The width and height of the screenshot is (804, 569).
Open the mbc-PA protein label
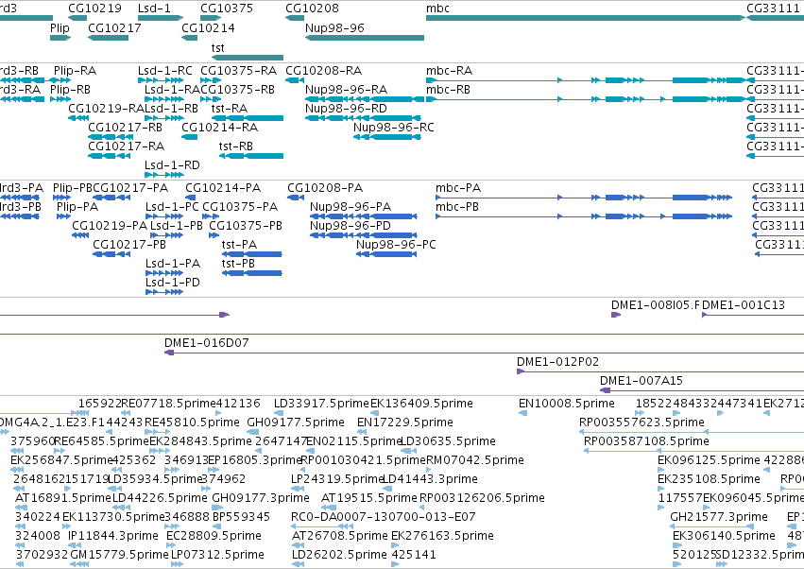pos(458,188)
